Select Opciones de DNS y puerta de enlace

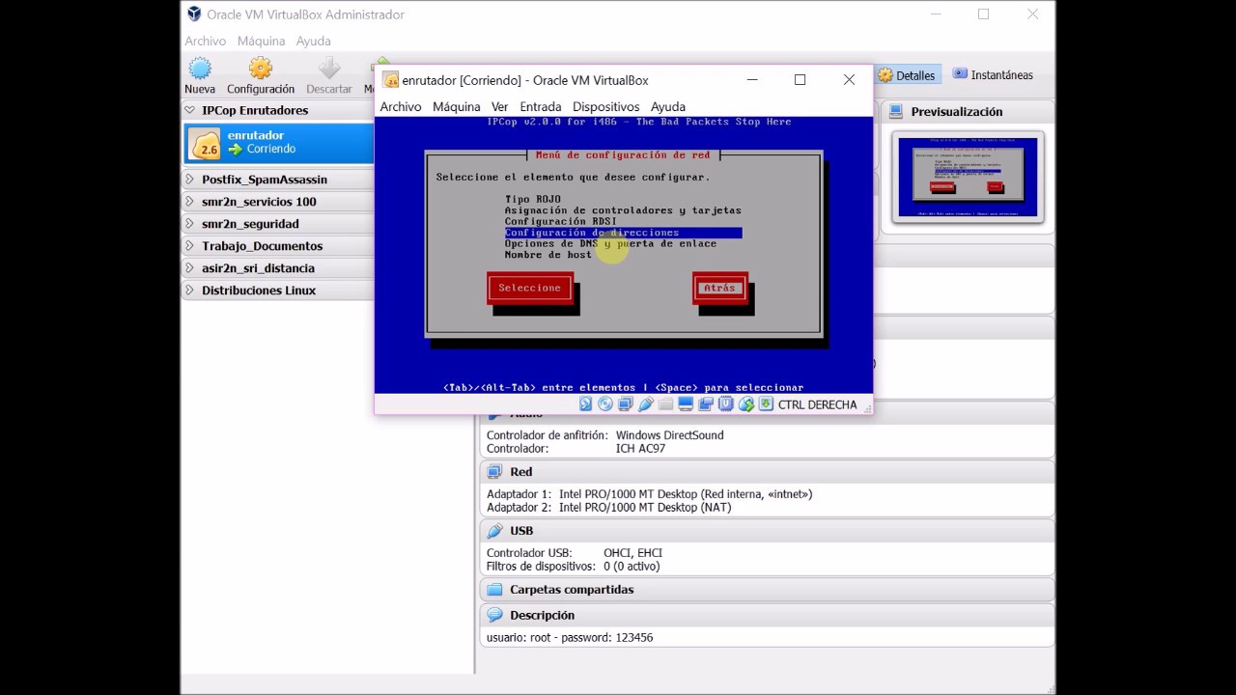click(x=610, y=244)
